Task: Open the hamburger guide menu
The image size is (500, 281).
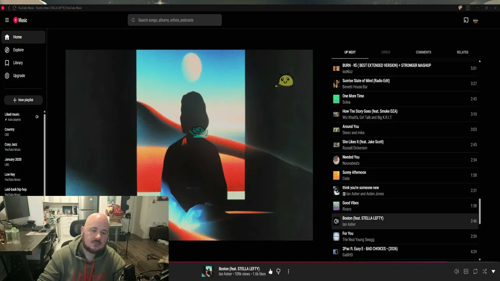Action: click(x=7, y=20)
